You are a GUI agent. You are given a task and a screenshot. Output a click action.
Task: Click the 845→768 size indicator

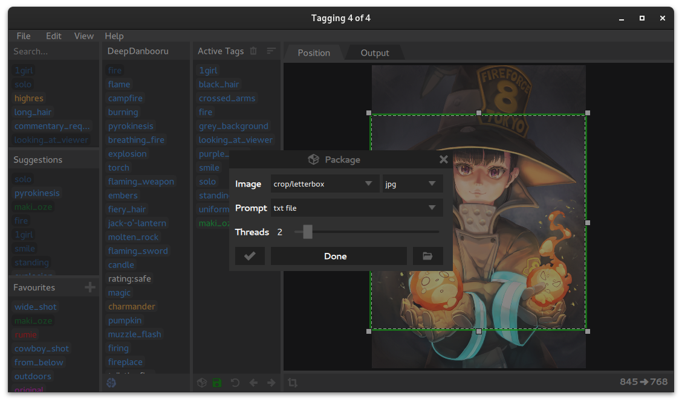643,381
